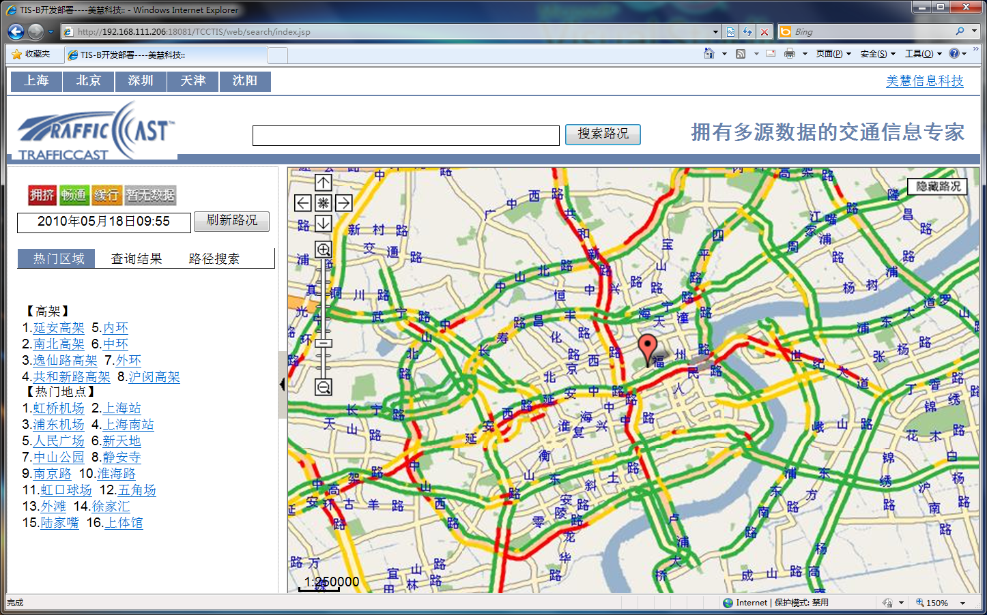Open the 人民广场 link
The height and width of the screenshot is (615, 987).
point(59,440)
